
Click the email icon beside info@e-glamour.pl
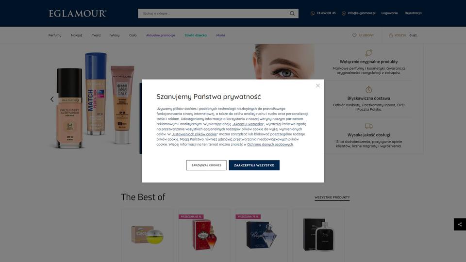click(344, 14)
